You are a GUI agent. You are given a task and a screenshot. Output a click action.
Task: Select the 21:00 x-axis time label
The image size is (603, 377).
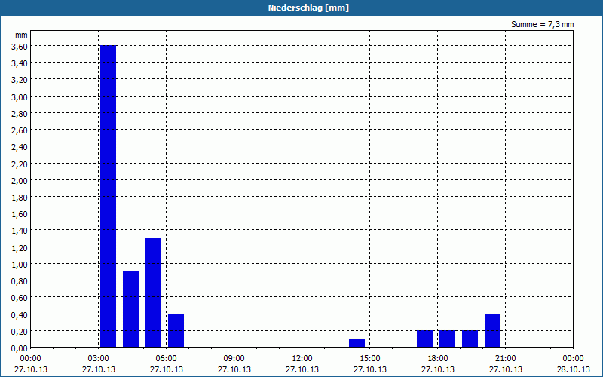click(505, 359)
